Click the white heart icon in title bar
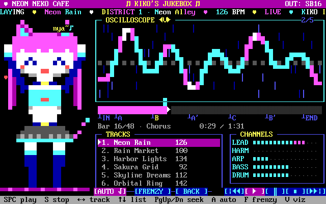326x204 pixels. point(6,4)
